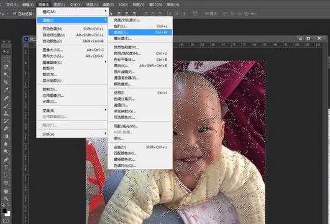Select the Rectangular Marquee tool
The width and height of the screenshot is (330, 224).
pos(6,59)
